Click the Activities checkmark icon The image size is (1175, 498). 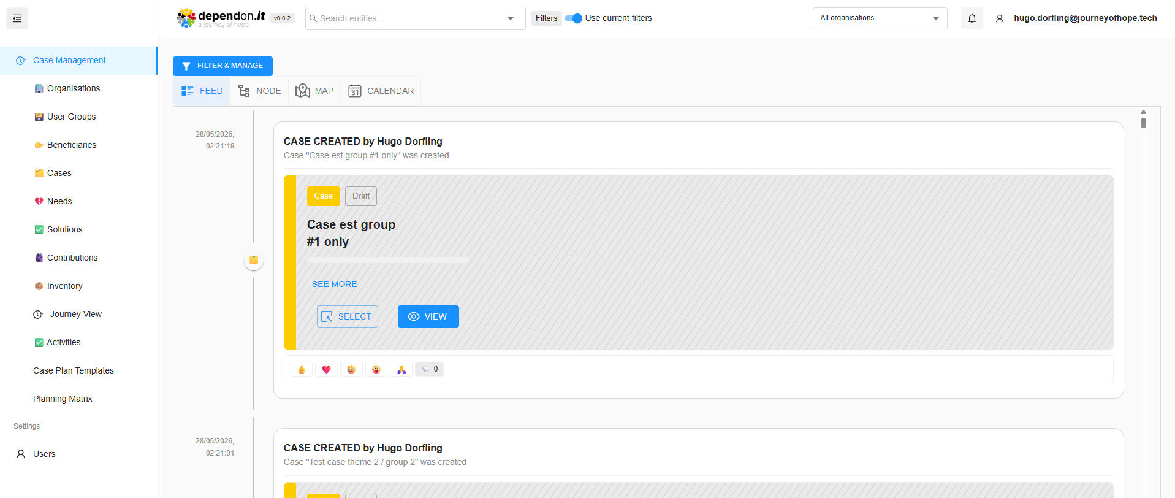tap(39, 342)
